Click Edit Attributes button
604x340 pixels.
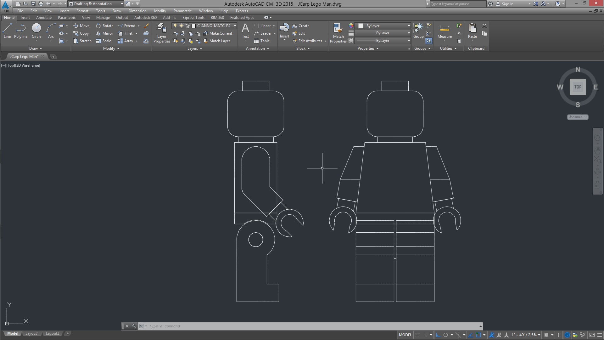(307, 41)
